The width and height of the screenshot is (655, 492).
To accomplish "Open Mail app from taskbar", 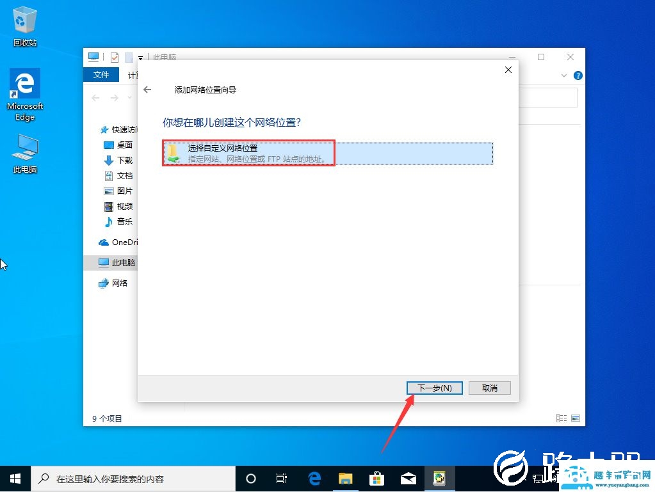I will click(408, 479).
